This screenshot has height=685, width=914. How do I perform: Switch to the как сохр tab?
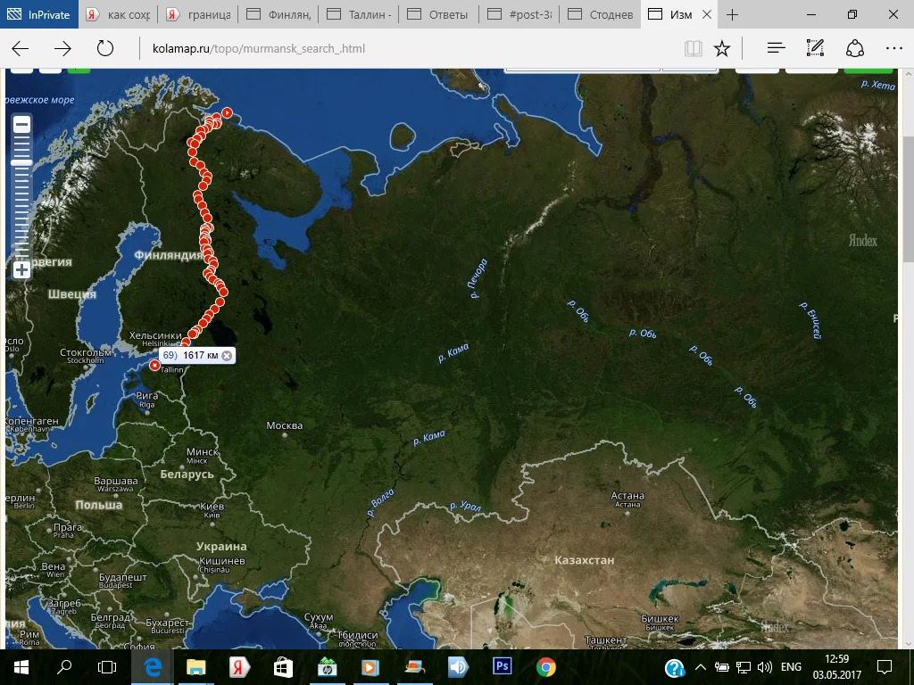coord(119,14)
